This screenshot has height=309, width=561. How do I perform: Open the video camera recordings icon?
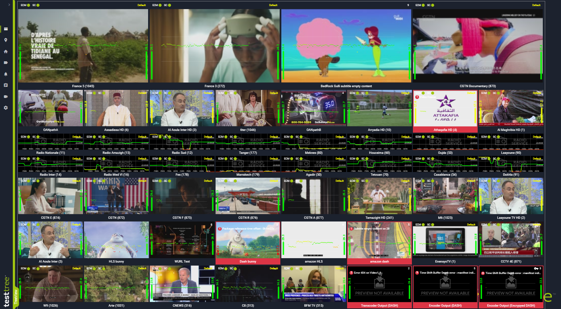tap(6, 97)
